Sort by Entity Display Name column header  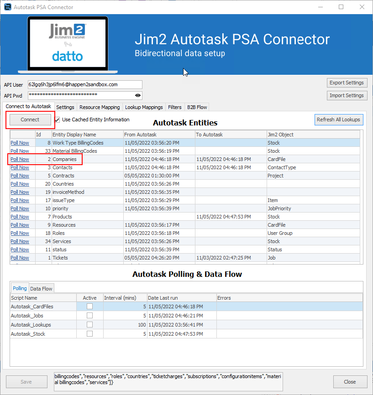click(88, 135)
